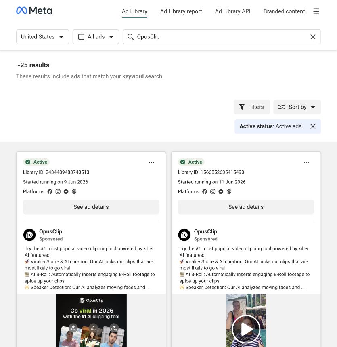The width and height of the screenshot is (337, 347).
Task: Open the All ads category dropdown
Action: tap(96, 37)
